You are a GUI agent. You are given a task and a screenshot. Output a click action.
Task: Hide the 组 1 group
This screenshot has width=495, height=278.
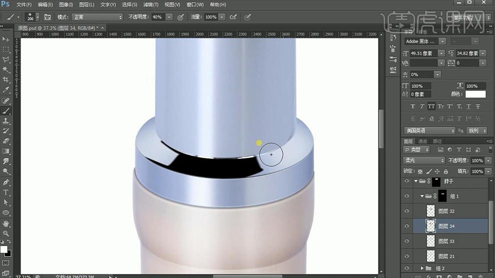[x=406, y=196]
